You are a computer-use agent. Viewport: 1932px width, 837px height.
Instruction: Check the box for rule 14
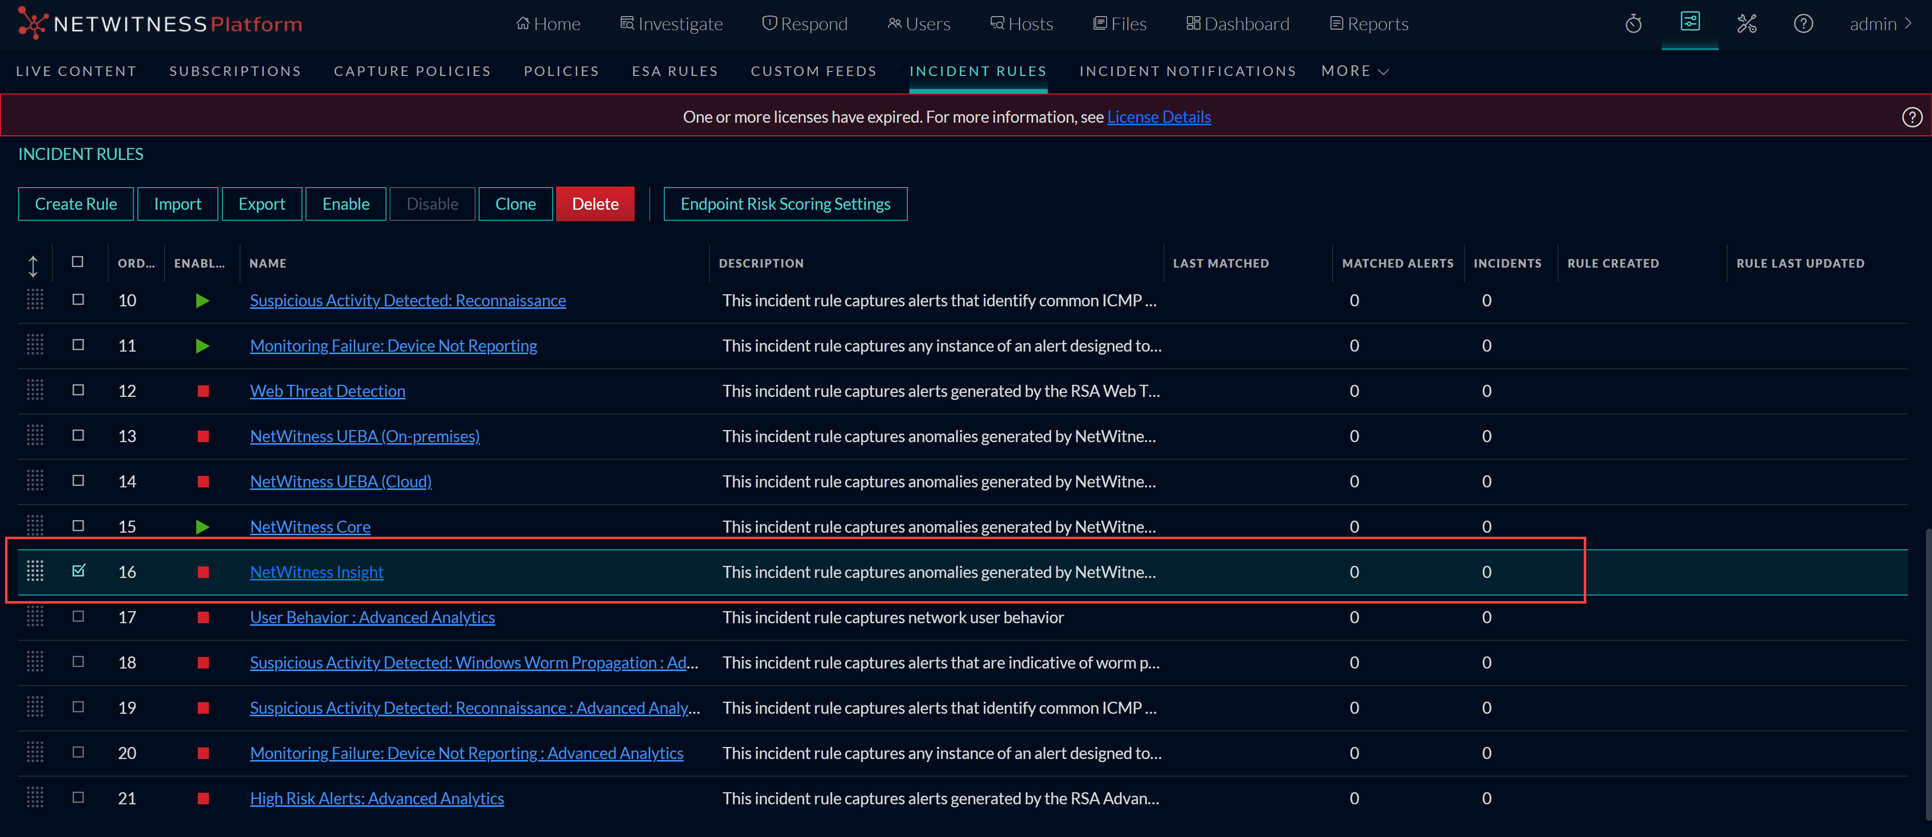tap(78, 480)
